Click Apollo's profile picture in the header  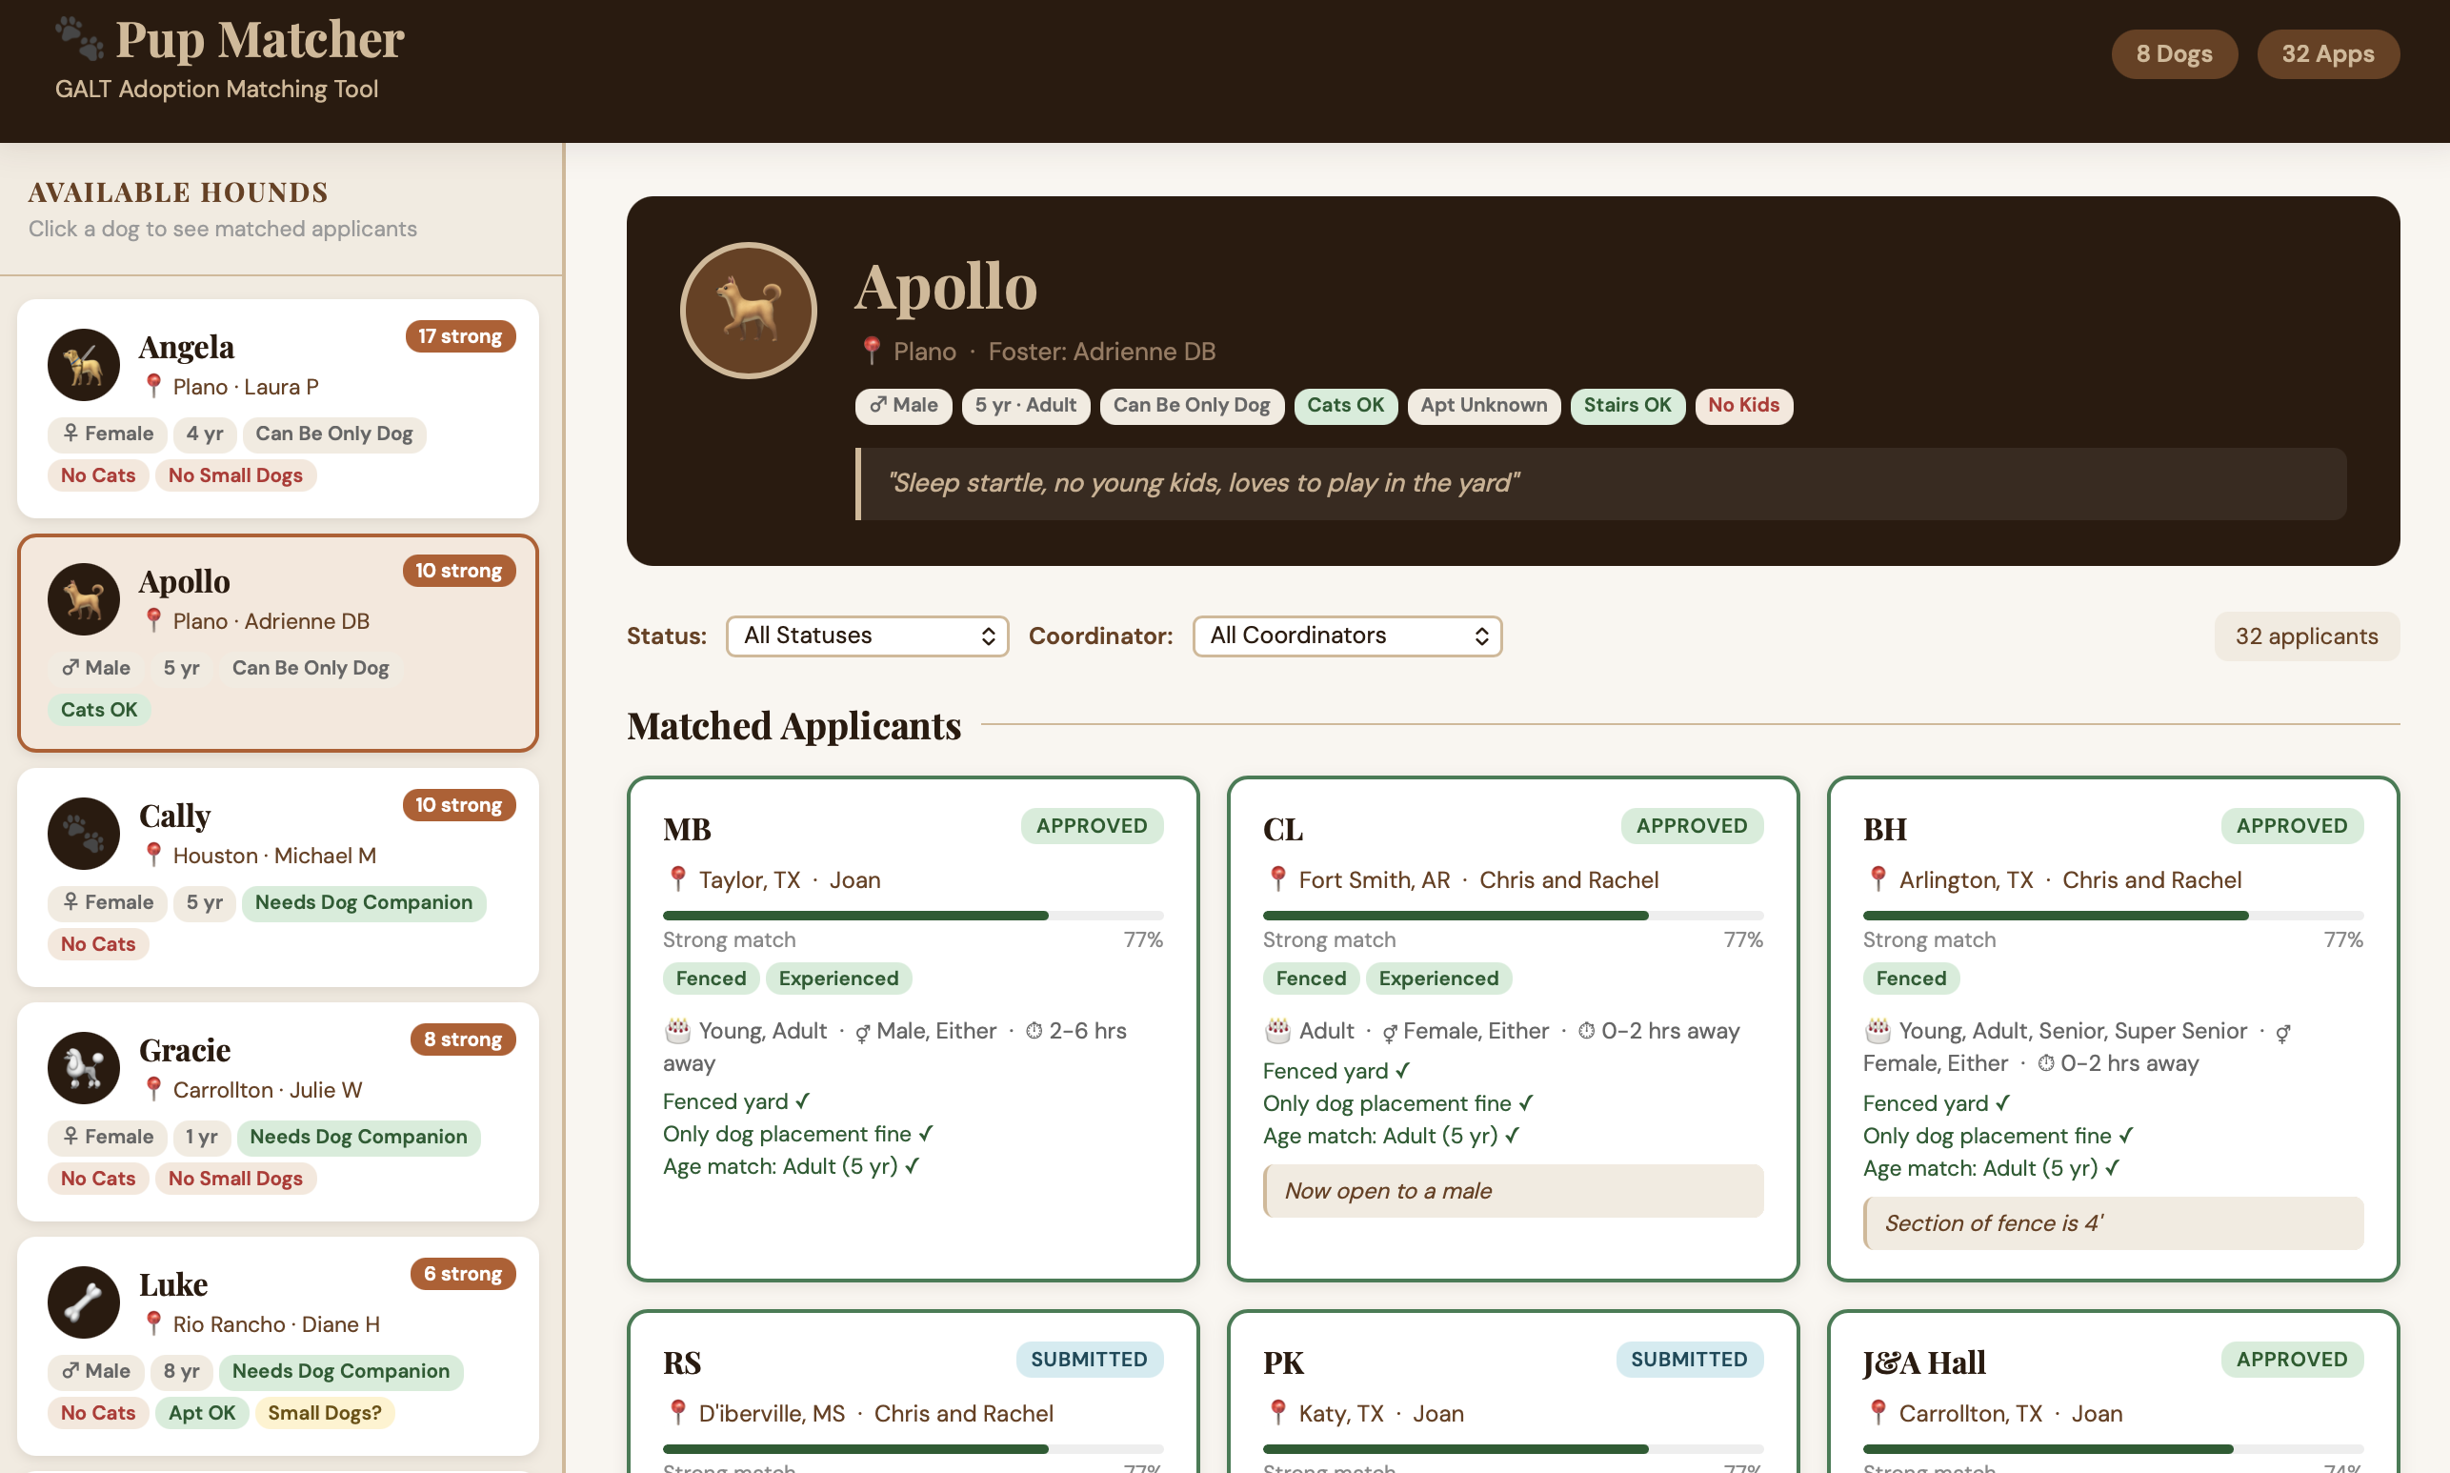(x=746, y=310)
